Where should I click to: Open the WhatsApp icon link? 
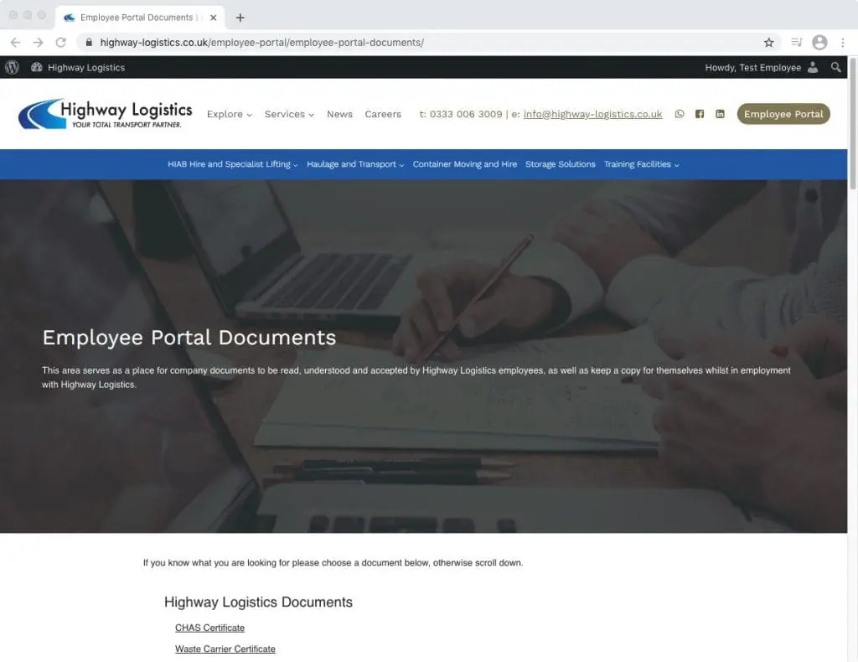[680, 115]
